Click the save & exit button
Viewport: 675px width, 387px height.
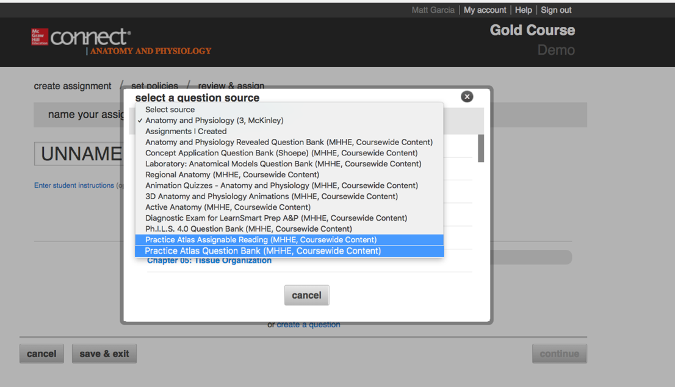click(104, 354)
